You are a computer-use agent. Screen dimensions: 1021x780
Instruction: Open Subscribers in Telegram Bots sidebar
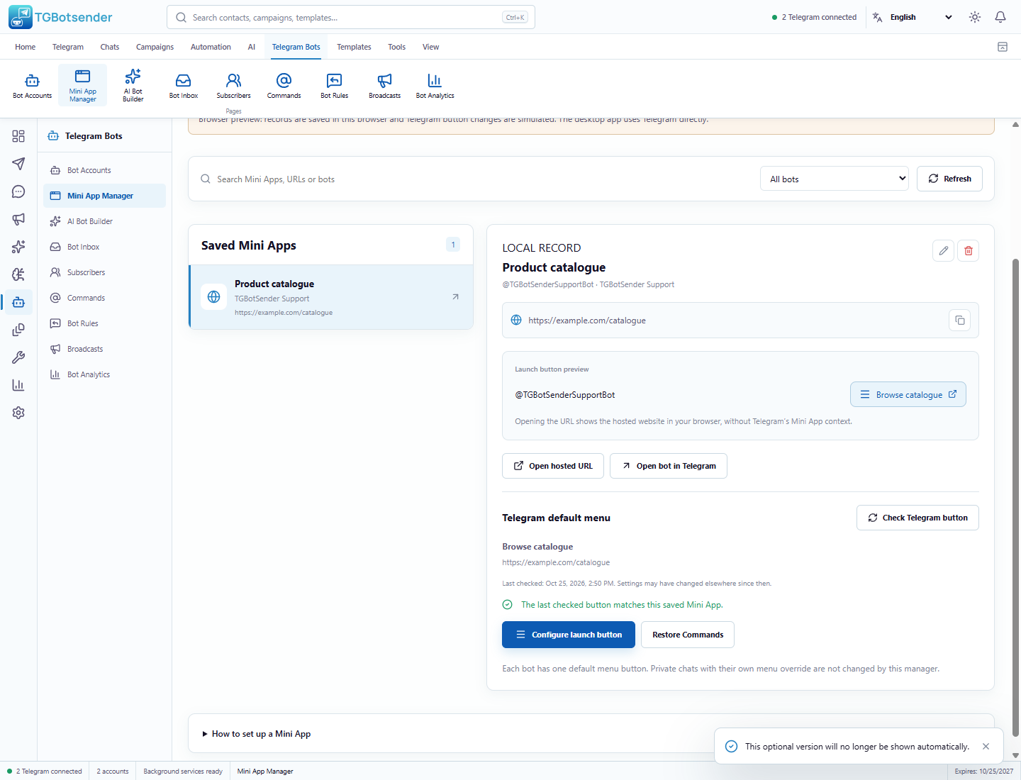click(104, 272)
